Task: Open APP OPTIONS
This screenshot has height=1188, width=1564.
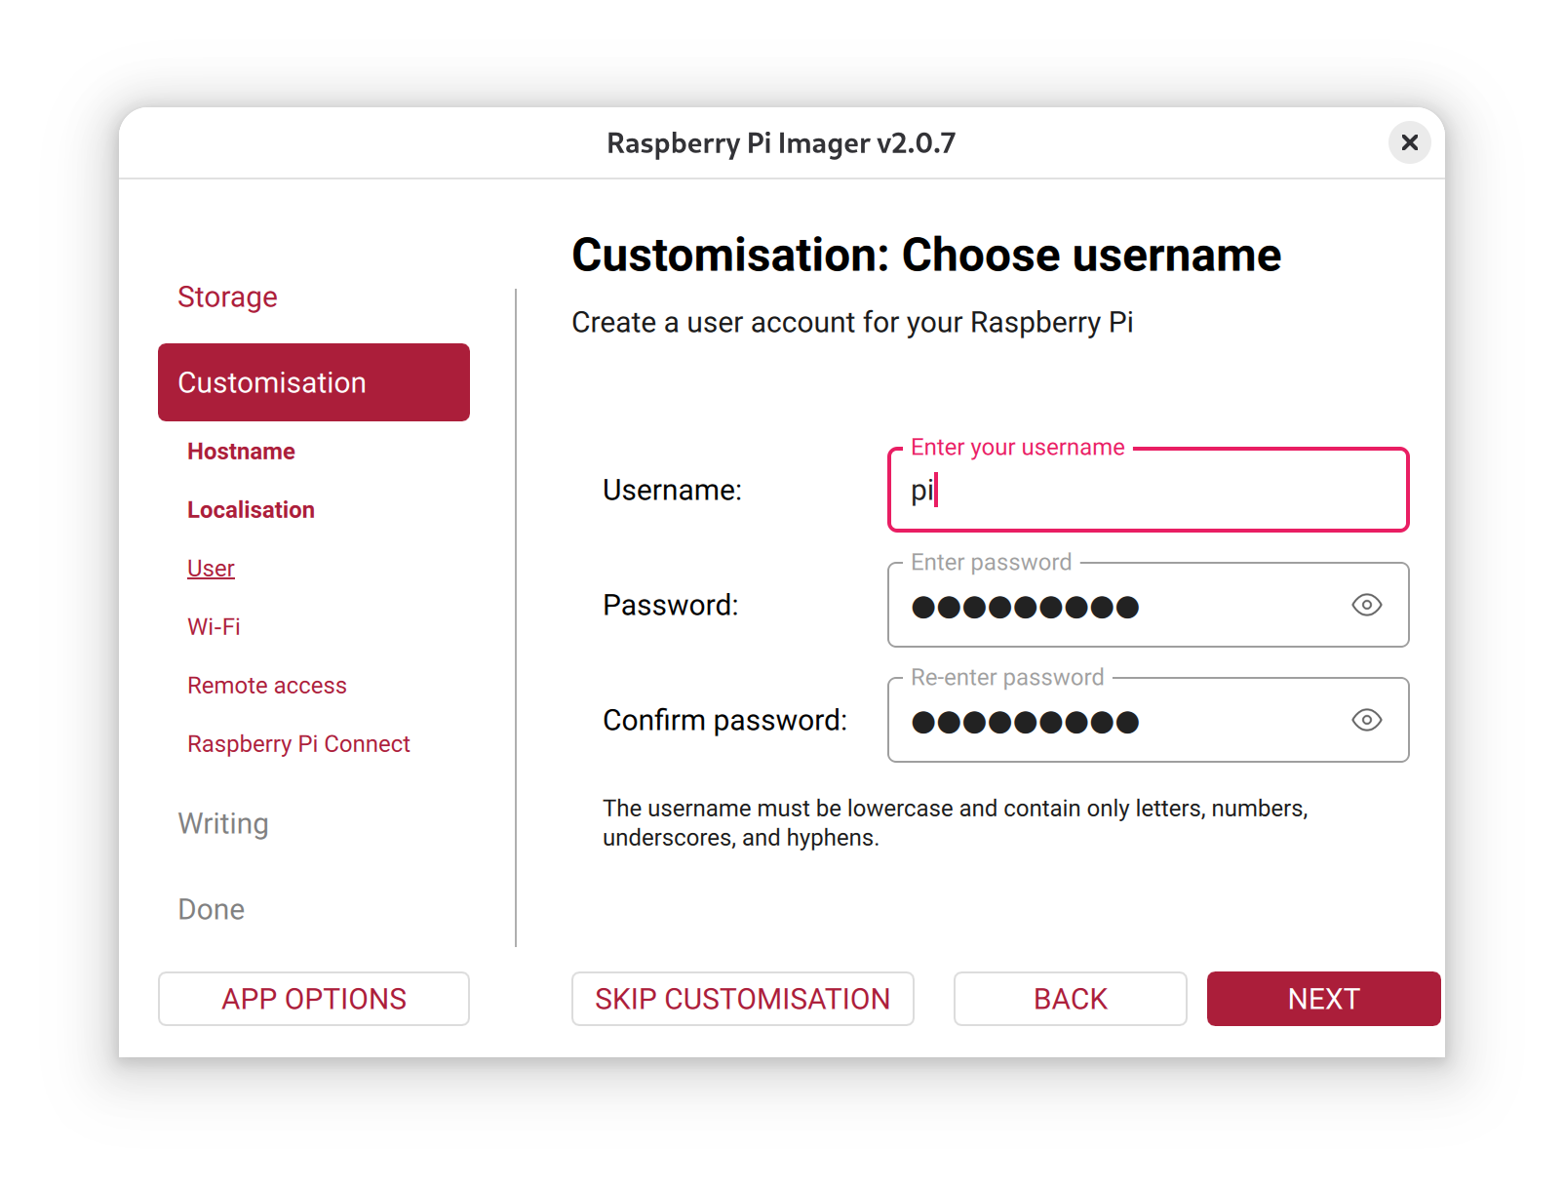Action: (313, 999)
